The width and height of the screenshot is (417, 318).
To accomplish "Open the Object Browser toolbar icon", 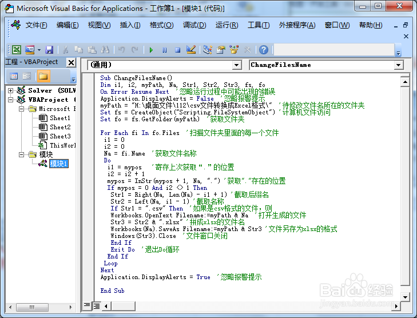I will pyautogui.click(x=234, y=50).
